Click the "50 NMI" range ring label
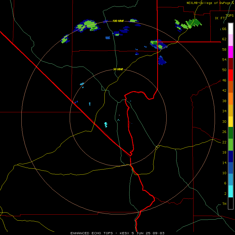This screenshot has width=235, height=235. click(x=118, y=69)
